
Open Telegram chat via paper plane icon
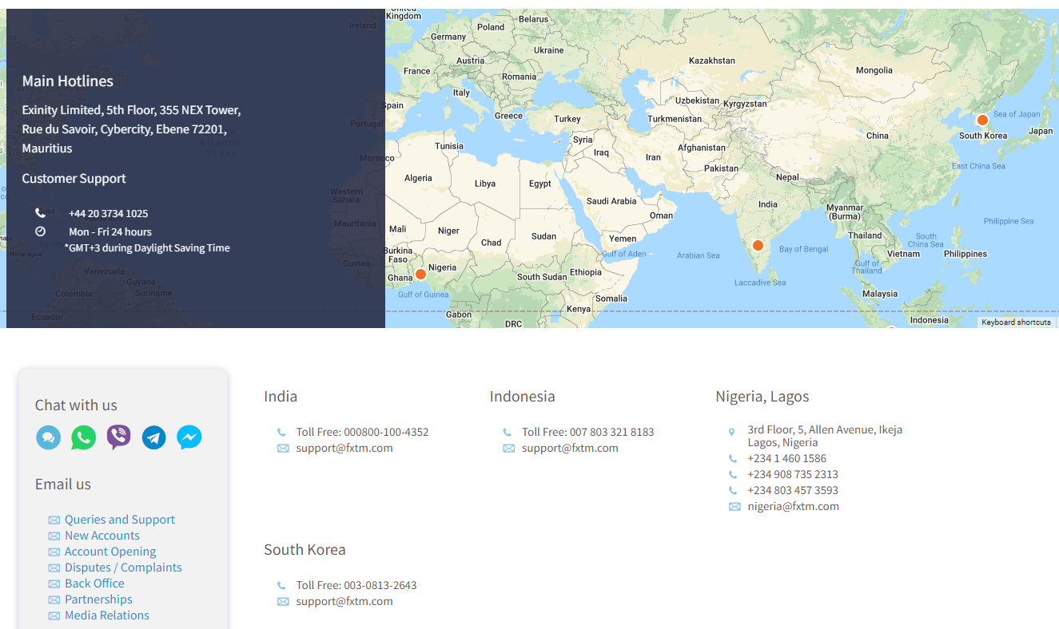(154, 437)
